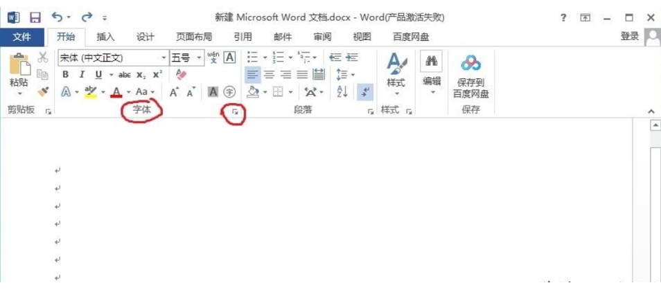
Task: Apply text effects with the outlined A
Action: pos(66,91)
